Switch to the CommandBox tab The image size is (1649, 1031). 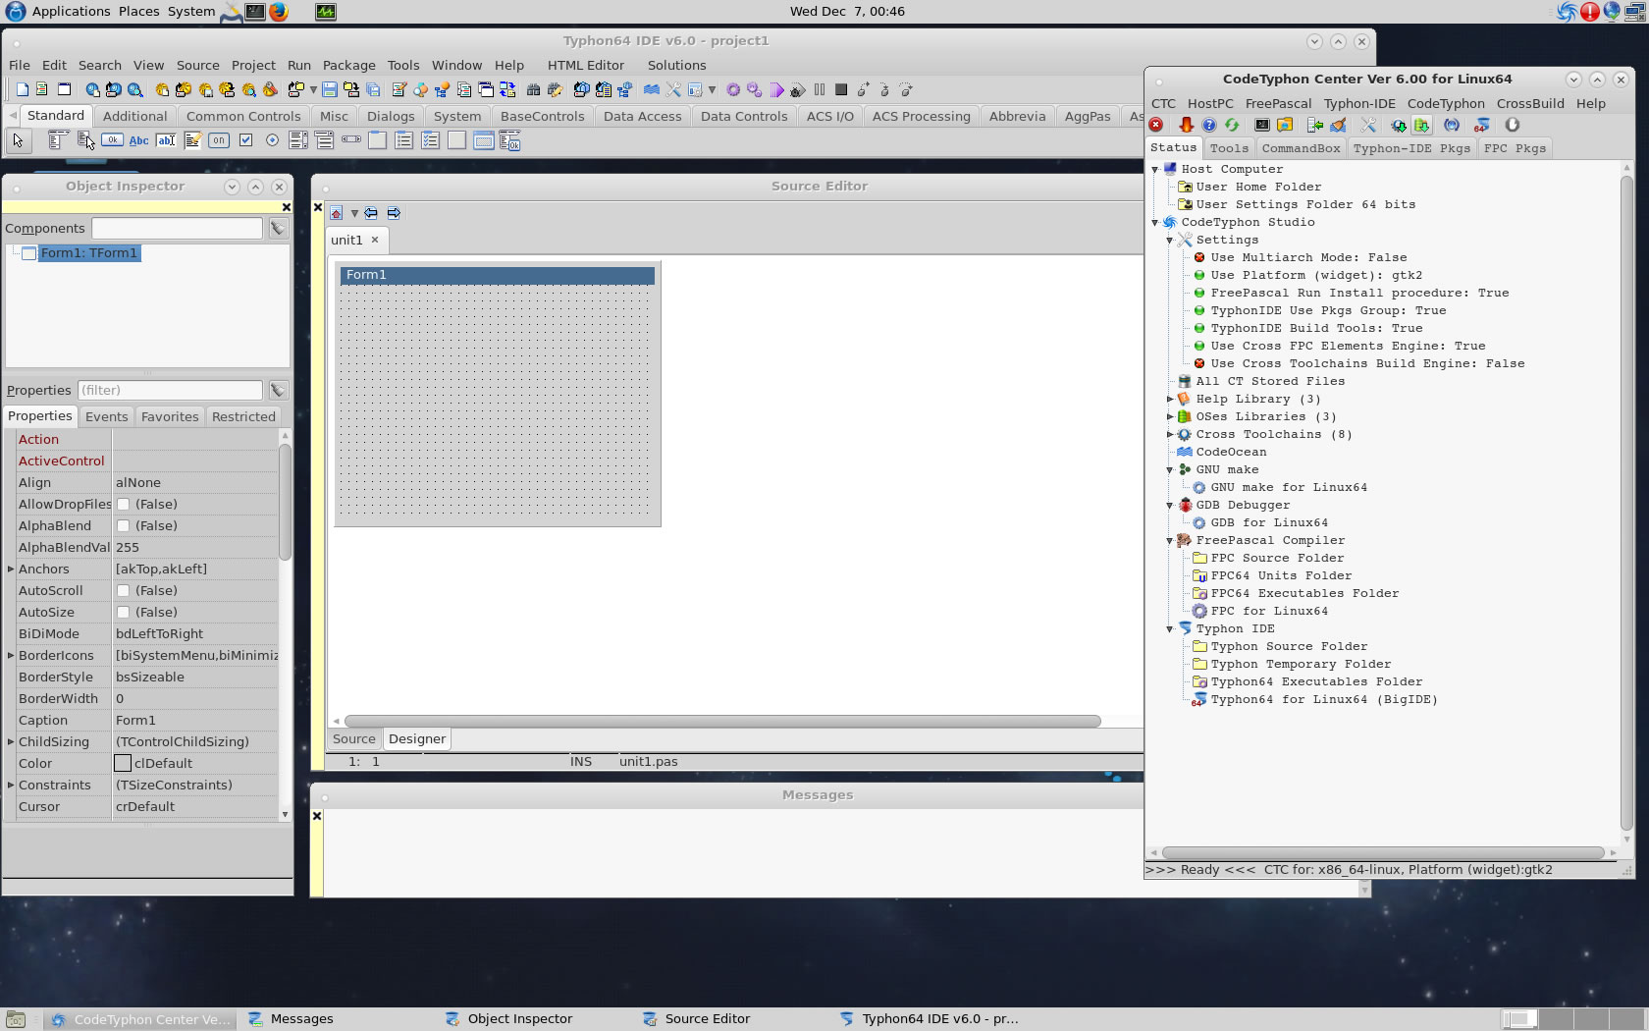[x=1301, y=148]
